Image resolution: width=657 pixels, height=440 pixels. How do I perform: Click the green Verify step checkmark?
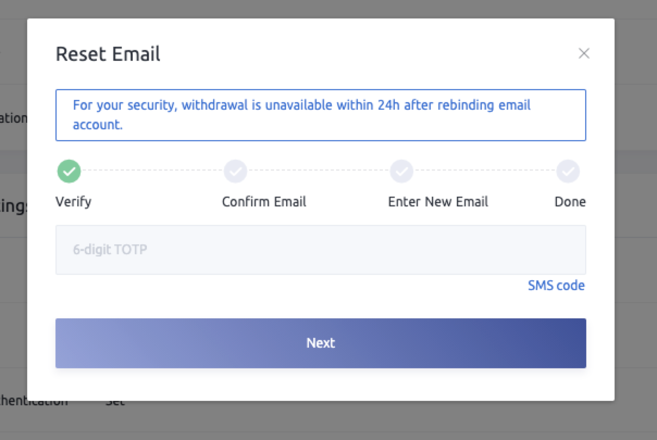click(69, 172)
